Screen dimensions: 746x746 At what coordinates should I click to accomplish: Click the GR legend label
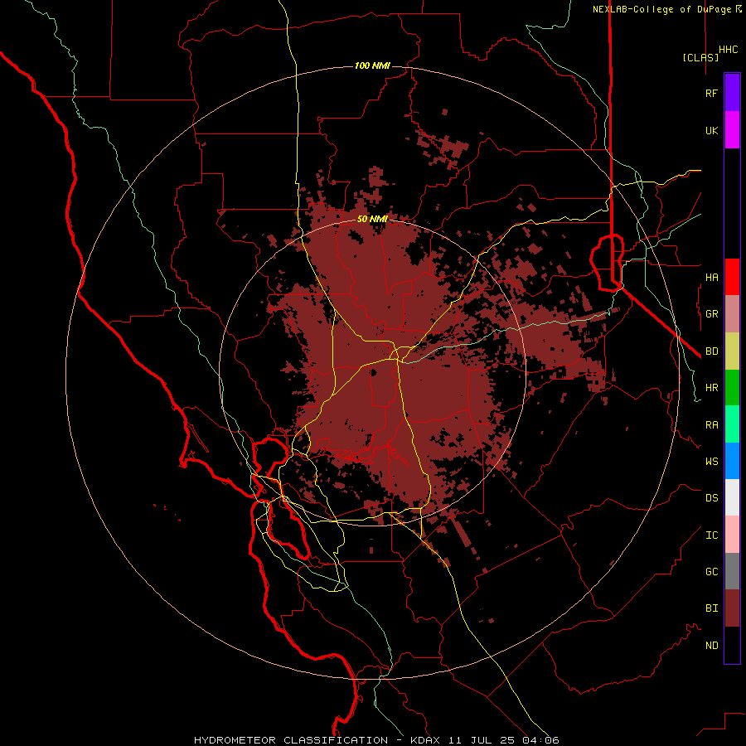coord(711,314)
